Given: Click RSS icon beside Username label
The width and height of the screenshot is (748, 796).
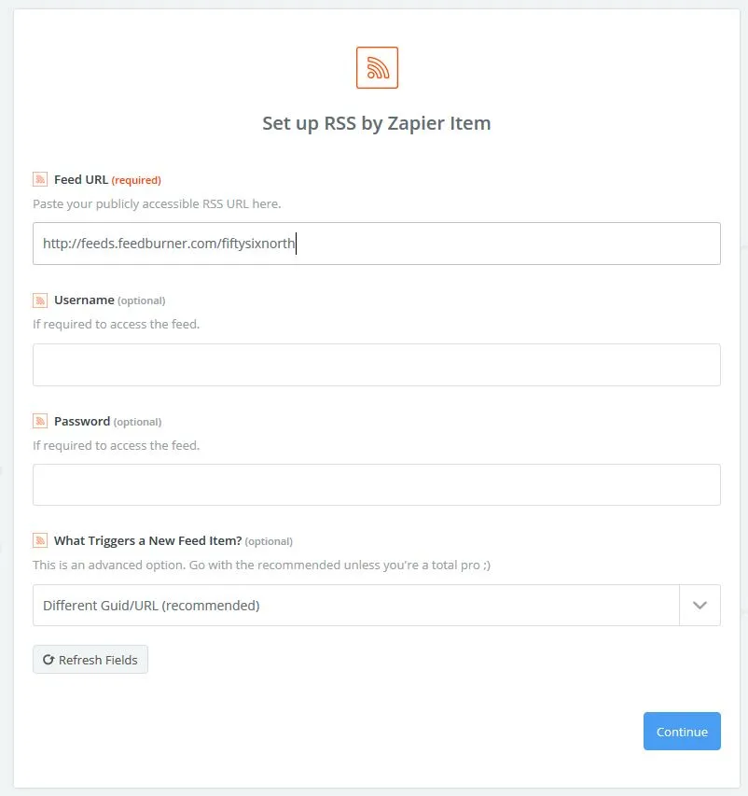Looking at the screenshot, I should pos(40,300).
